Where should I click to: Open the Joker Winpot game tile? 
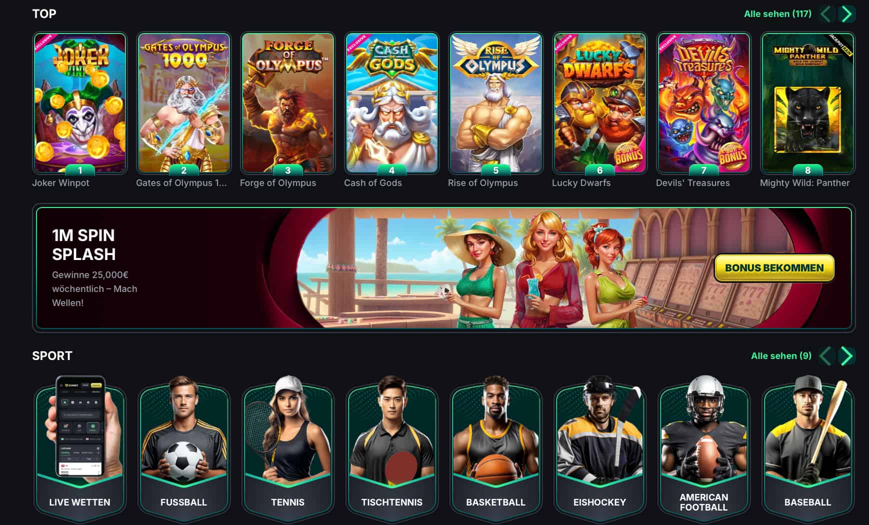(x=79, y=103)
